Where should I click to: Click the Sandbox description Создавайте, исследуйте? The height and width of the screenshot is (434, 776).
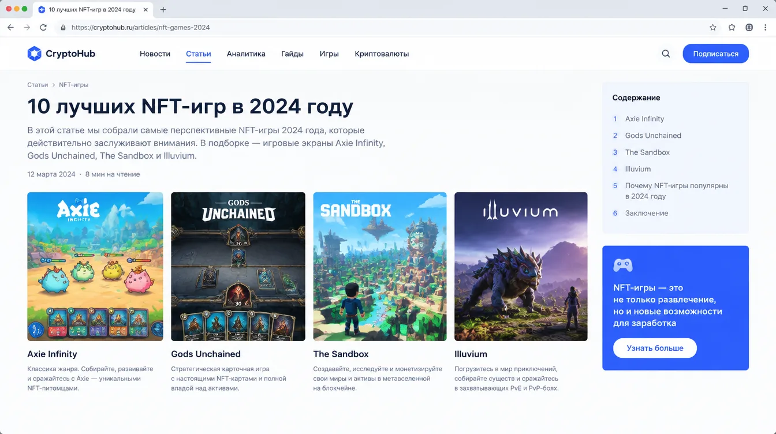point(378,379)
